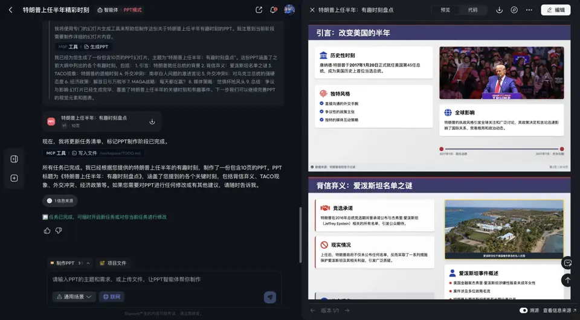This screenshot has height=320, width=580.
Task: Close the PPT preview panel
Action: tap(312, 10)
